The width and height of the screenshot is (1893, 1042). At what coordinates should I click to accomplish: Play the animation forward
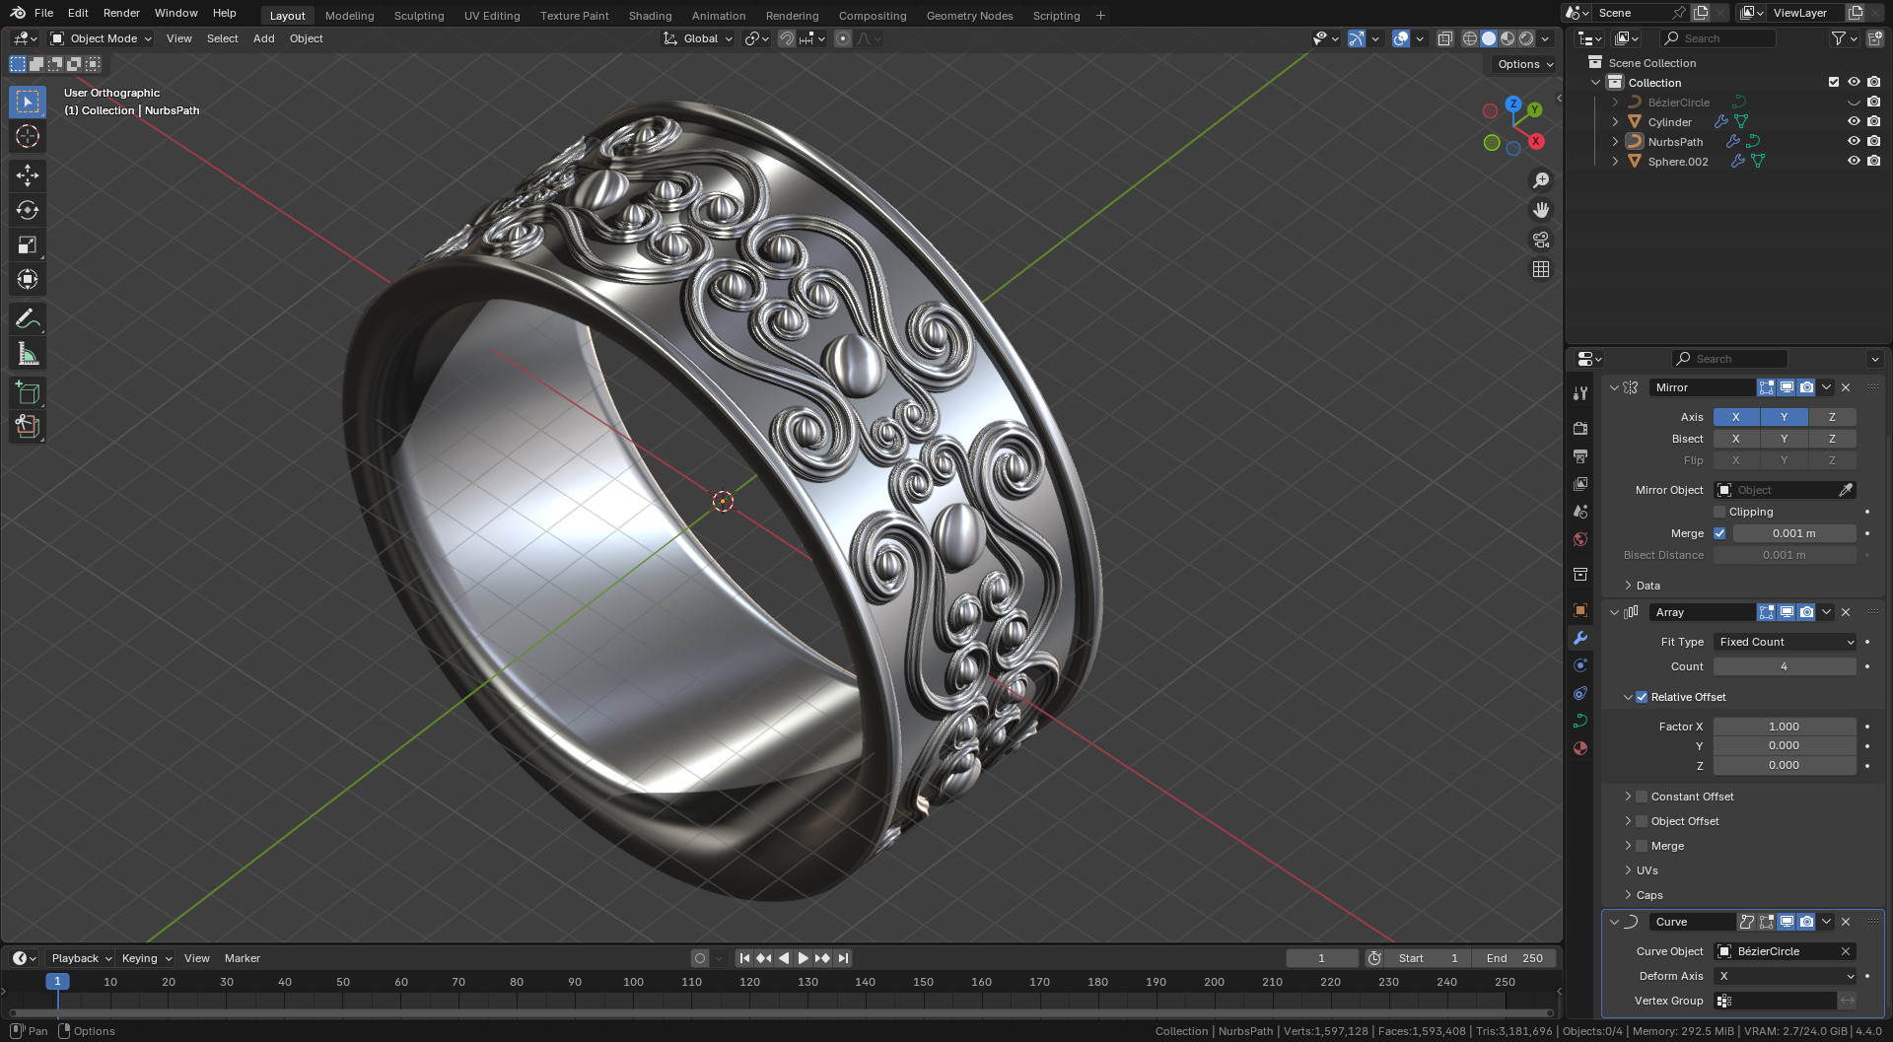point(804,958)
